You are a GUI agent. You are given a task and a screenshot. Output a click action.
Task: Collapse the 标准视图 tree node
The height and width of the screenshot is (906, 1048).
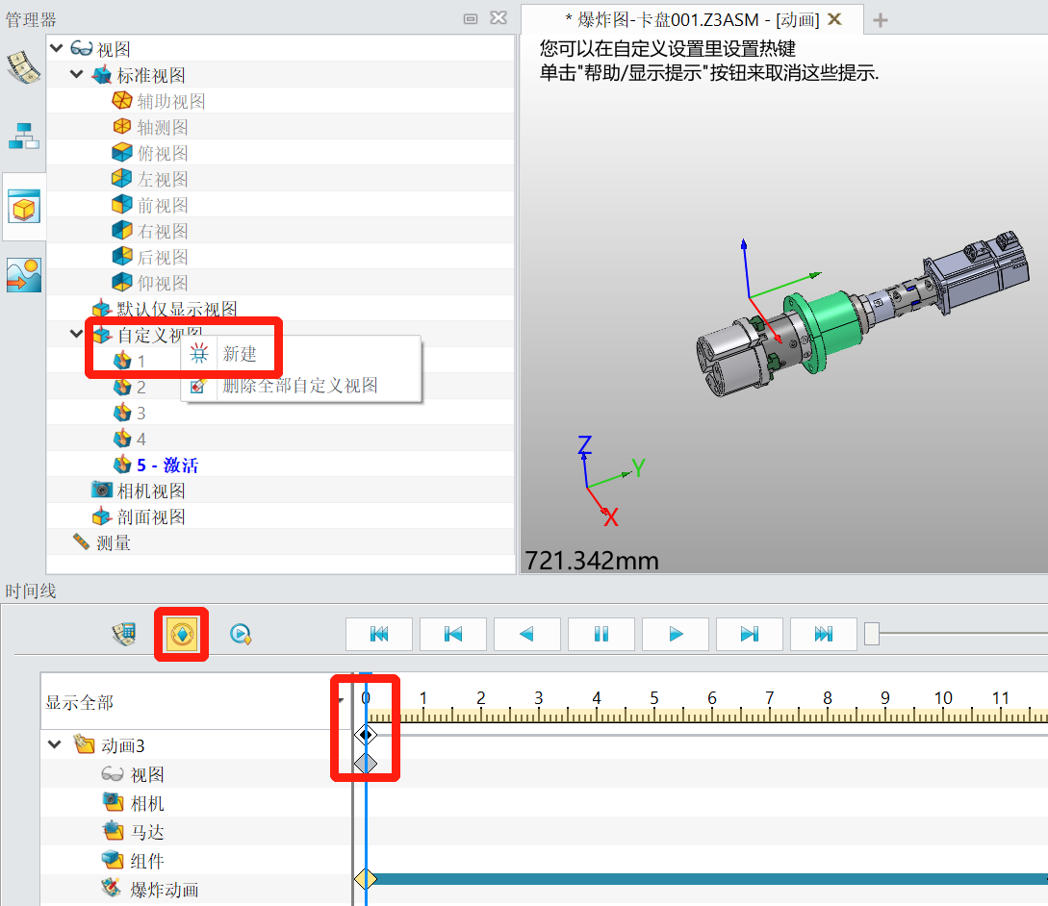(x=77, y=75)
